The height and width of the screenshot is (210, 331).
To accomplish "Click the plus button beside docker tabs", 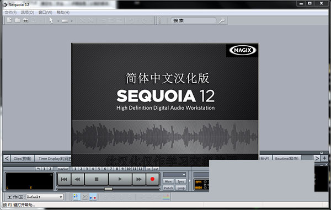I will click(324, 158).
